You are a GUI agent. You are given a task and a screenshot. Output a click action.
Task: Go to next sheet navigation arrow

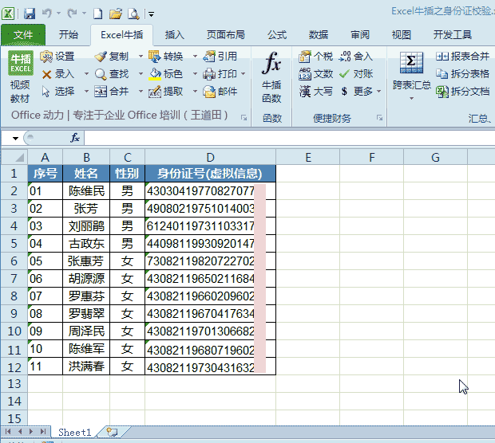click(31, 431)
